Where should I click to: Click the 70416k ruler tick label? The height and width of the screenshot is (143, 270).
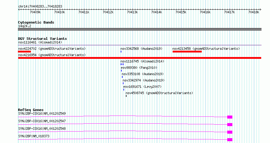coord(205,12)
